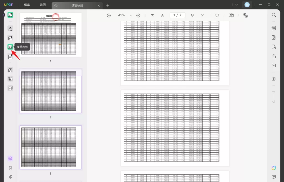The height and width of the screenshot is (182, 284).
Task: Click the Prepare Form icon
Action: point(10,47)
